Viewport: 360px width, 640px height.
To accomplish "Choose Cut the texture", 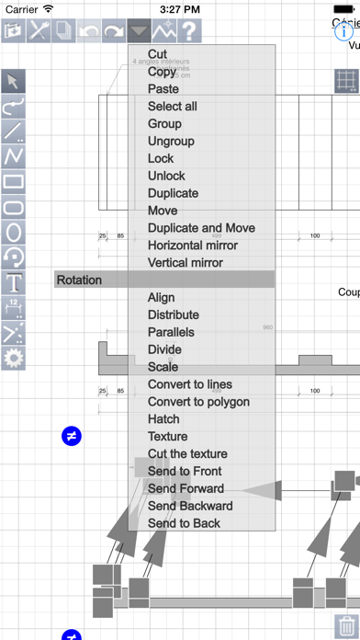I will 187,454.
